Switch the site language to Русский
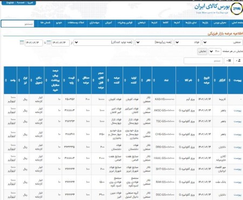Viewport: 243px width, 200px height. coord(21,3)
